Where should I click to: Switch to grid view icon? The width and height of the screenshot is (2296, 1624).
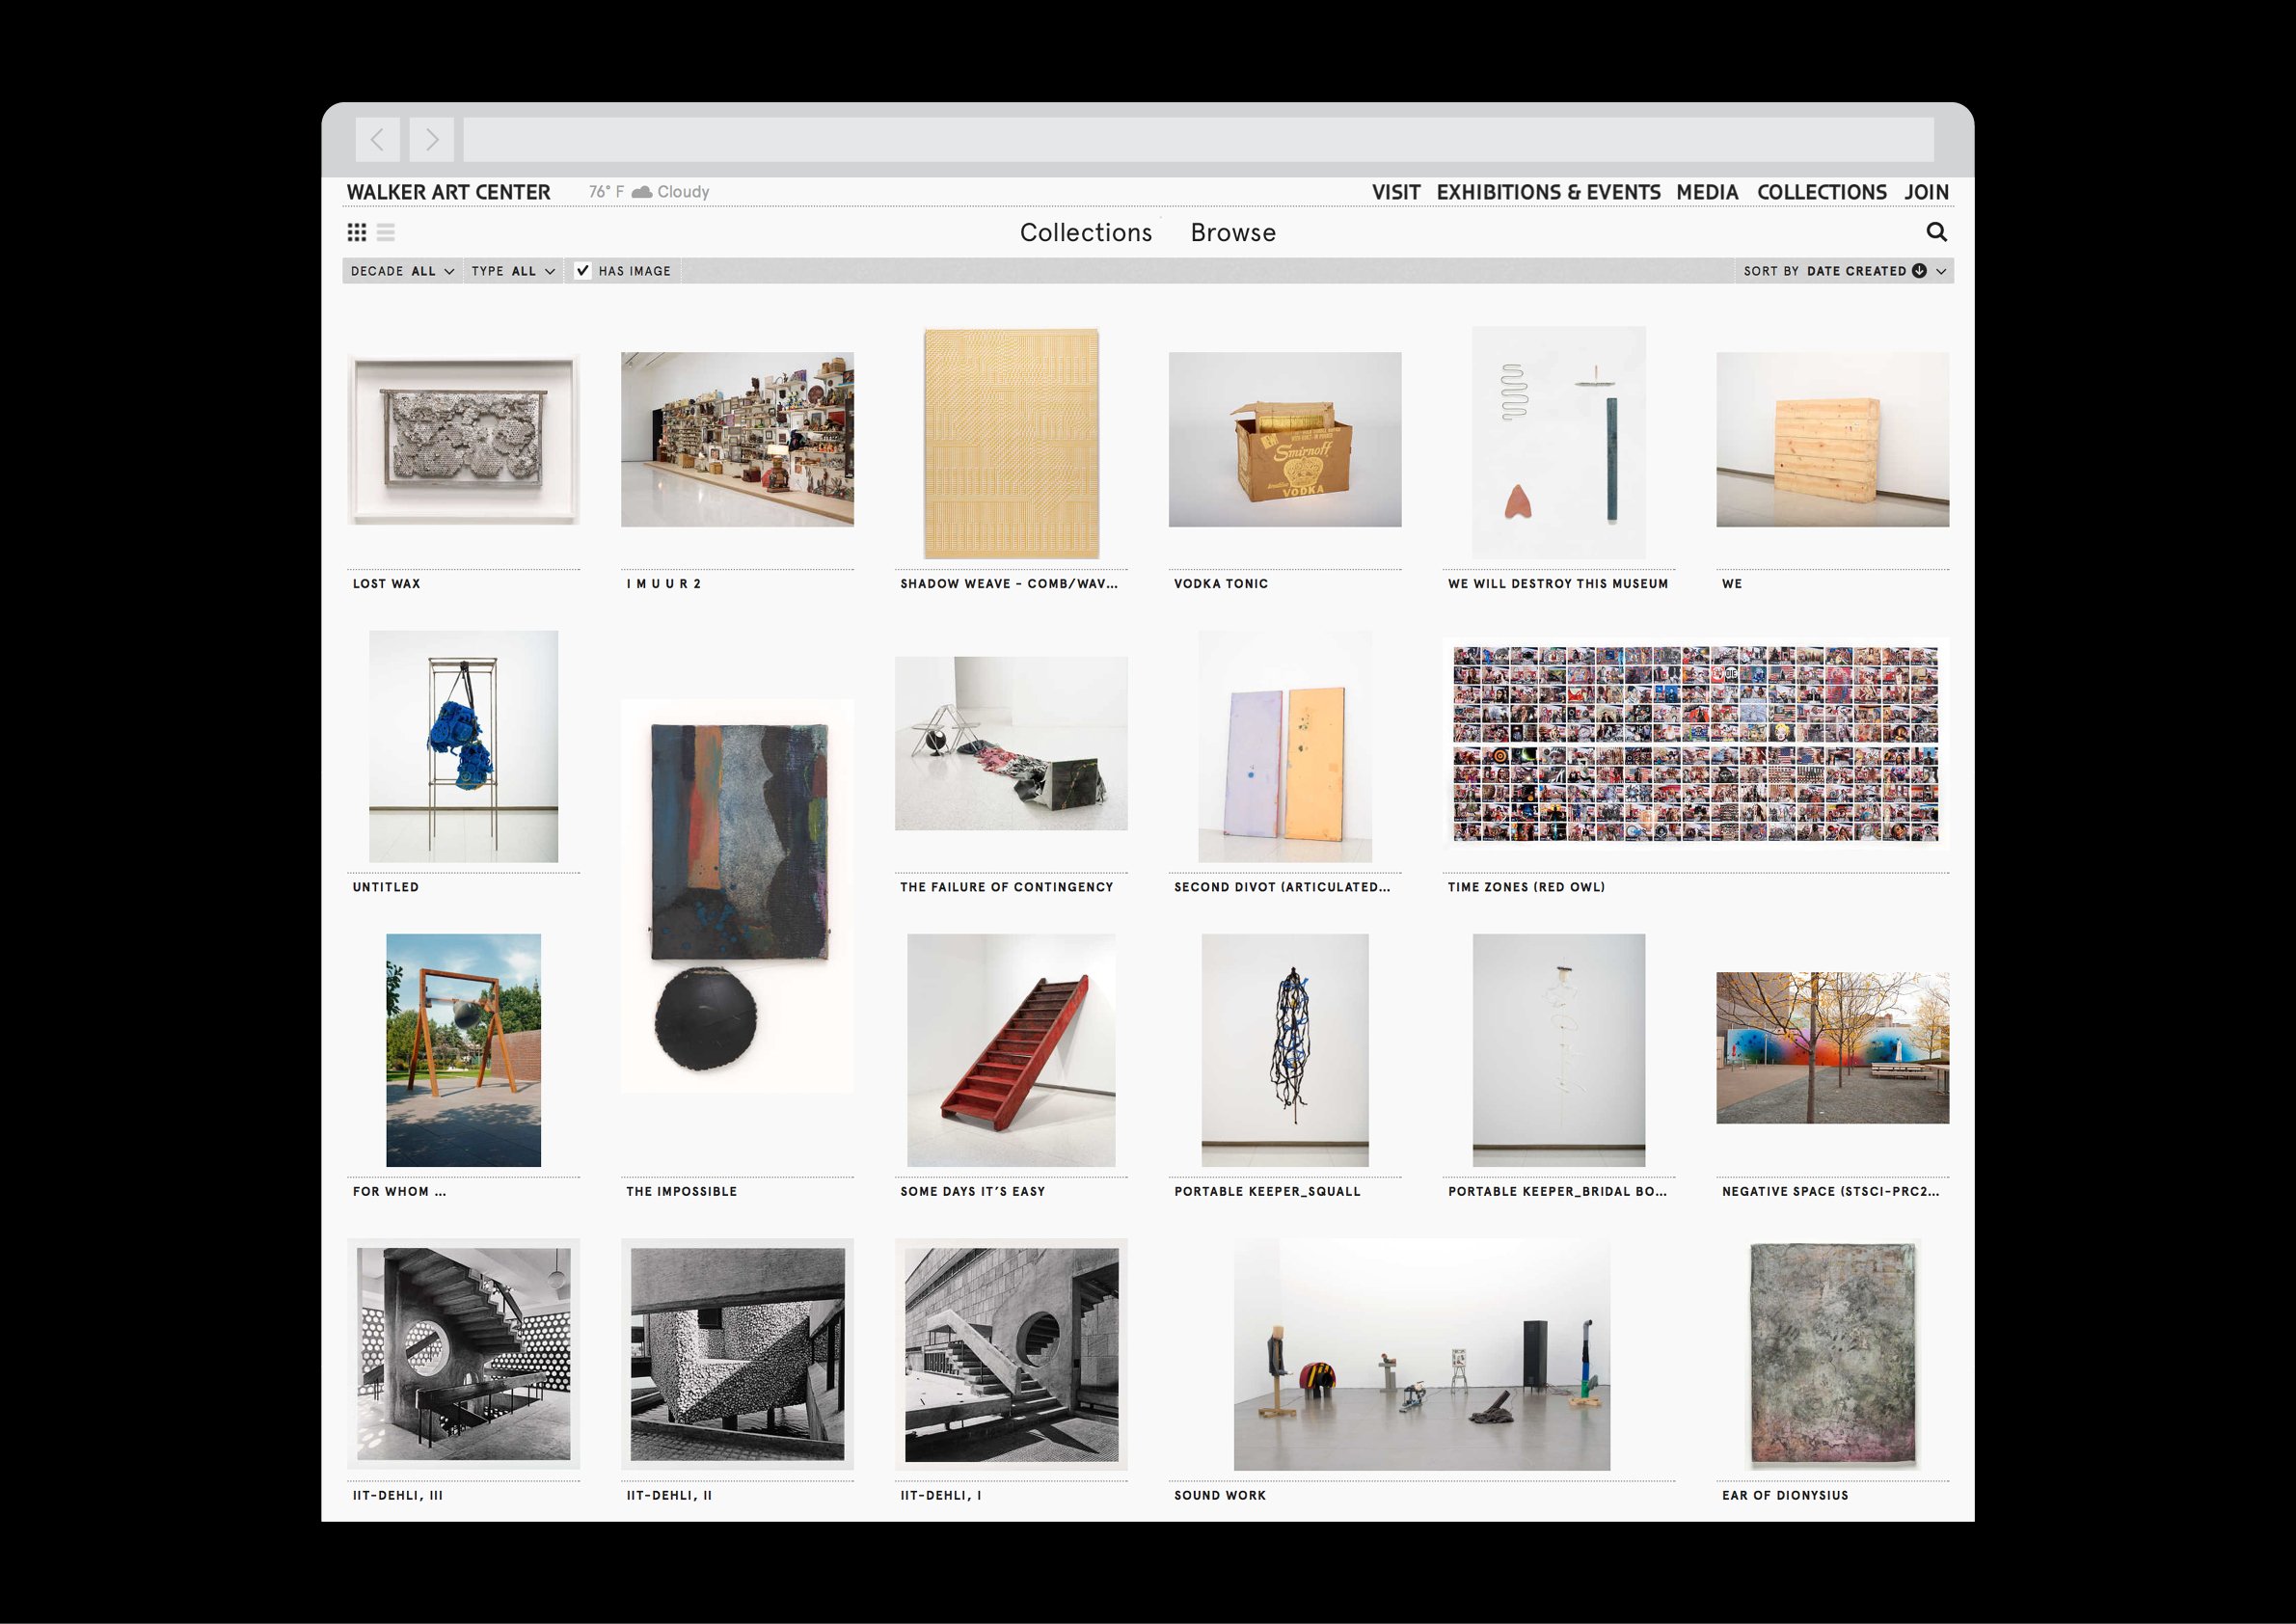pyautogui.click(x=356, y=232)
